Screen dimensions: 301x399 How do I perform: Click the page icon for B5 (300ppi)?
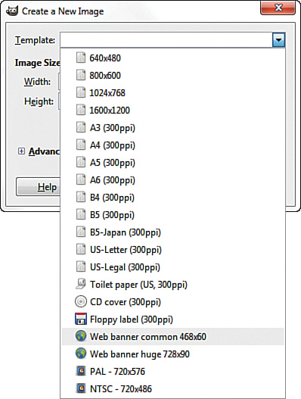[81, 214]
